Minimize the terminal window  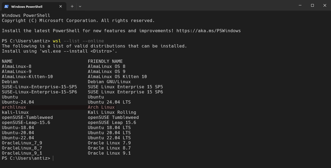click(300, 5)
